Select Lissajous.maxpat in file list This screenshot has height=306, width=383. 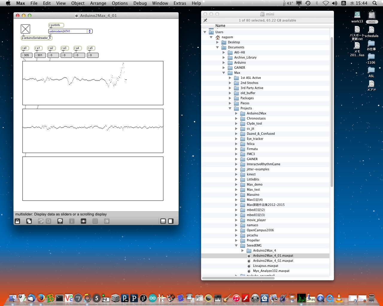[265, 266]
